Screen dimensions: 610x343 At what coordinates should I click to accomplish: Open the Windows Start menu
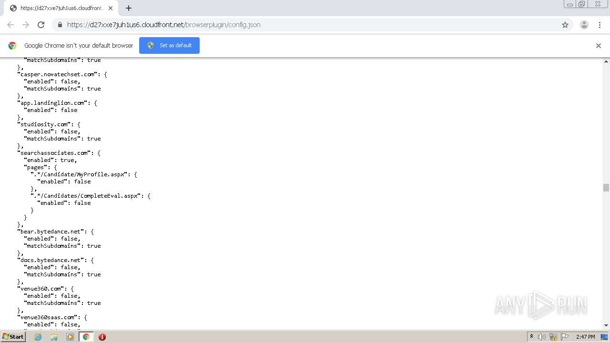13,336
